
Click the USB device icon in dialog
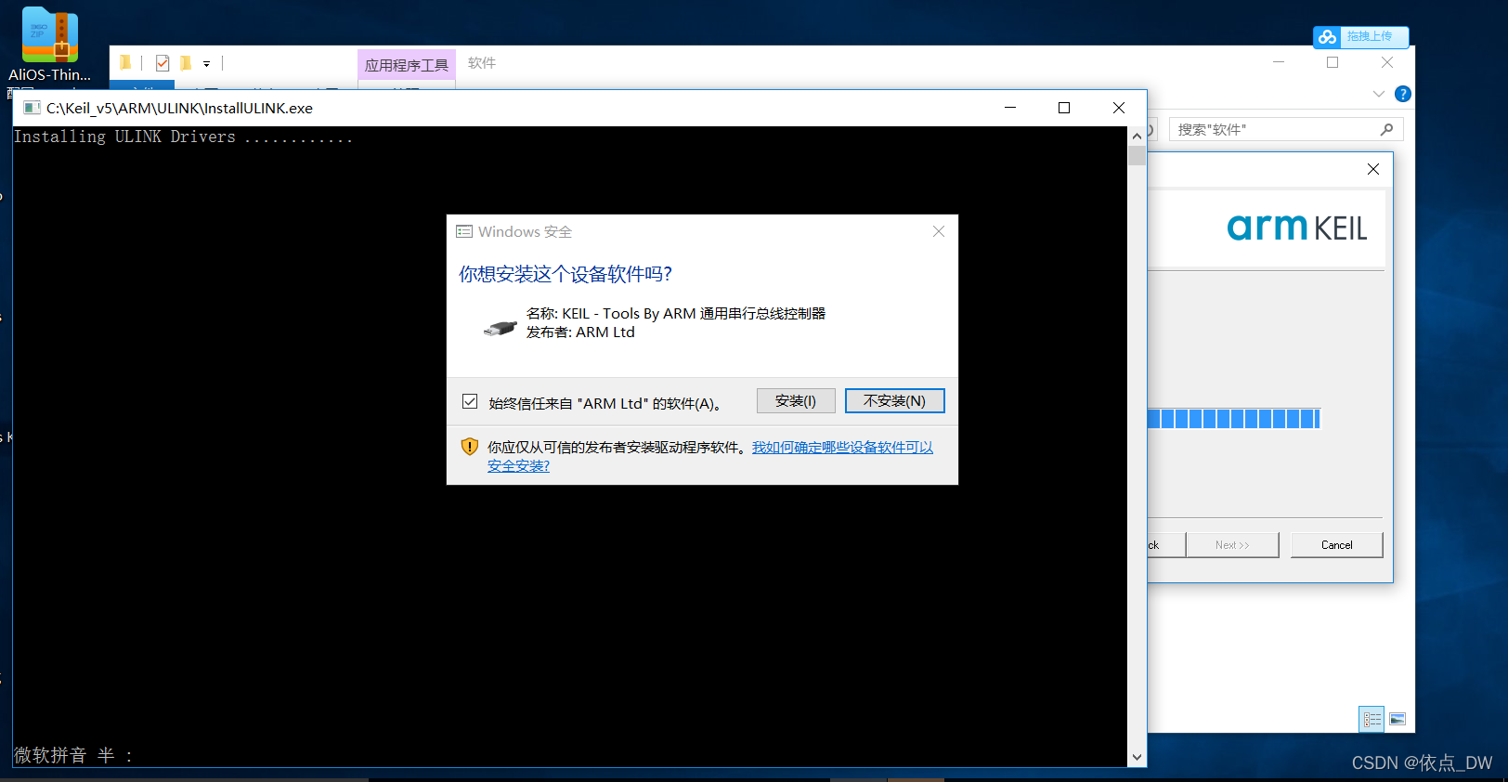(x=500, y=328)
